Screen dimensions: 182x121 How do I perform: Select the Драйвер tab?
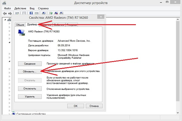[32, 25]
